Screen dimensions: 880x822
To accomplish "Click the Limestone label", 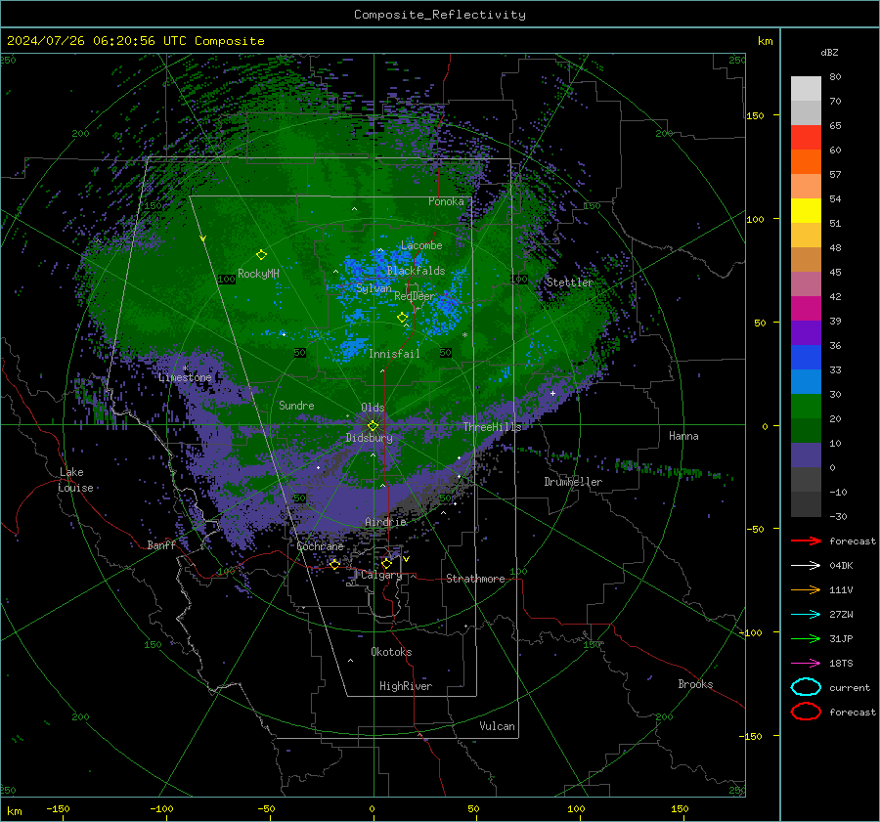I will click(185, 377).
